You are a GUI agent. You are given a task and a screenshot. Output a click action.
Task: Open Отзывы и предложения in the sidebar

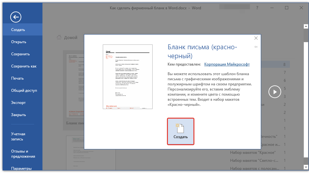tap(23, 154)
